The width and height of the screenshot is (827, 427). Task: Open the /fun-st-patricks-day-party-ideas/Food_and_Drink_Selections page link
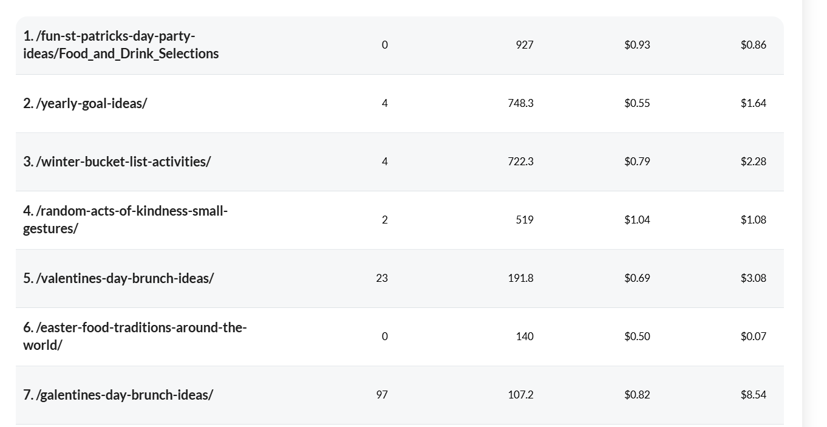121,45
